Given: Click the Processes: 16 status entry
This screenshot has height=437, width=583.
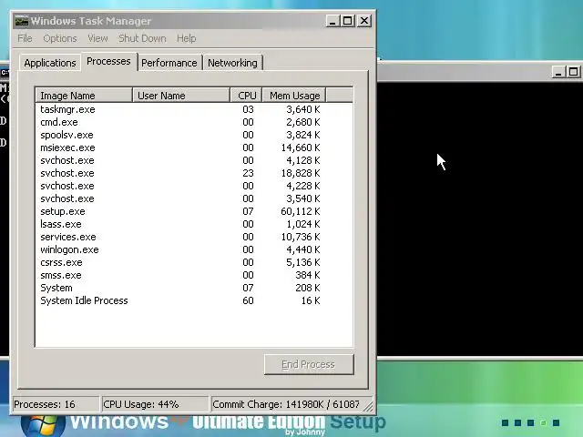Looking at the screenshot, I should (56, 404).
